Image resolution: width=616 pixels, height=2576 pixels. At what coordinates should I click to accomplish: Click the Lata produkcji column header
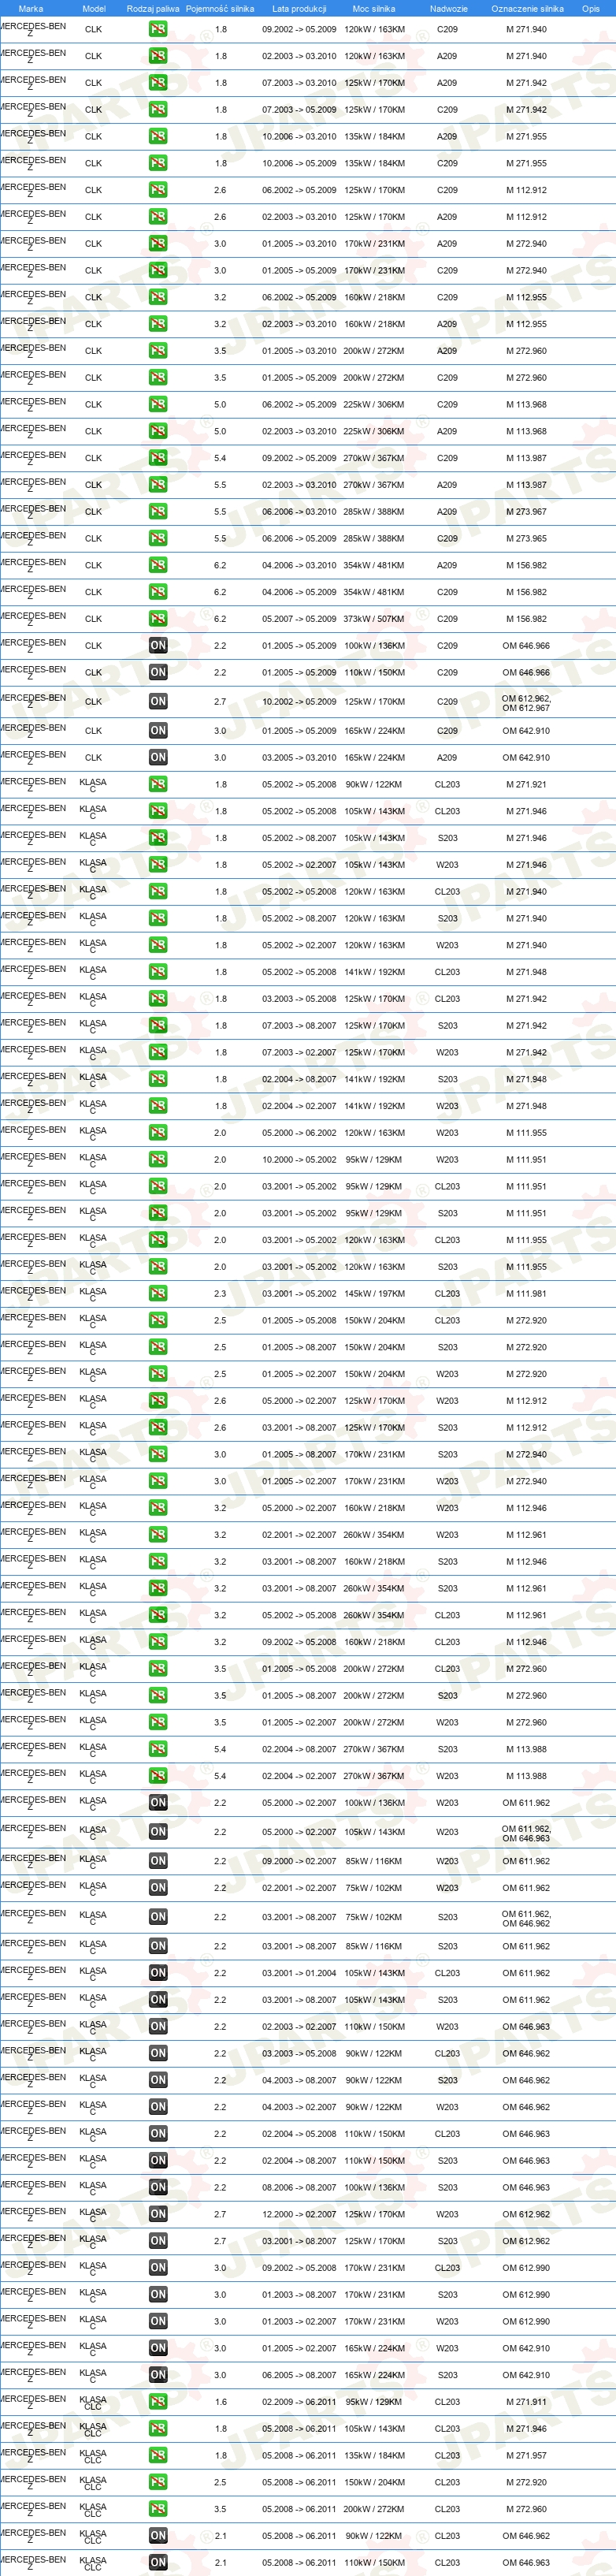[299, 9]
